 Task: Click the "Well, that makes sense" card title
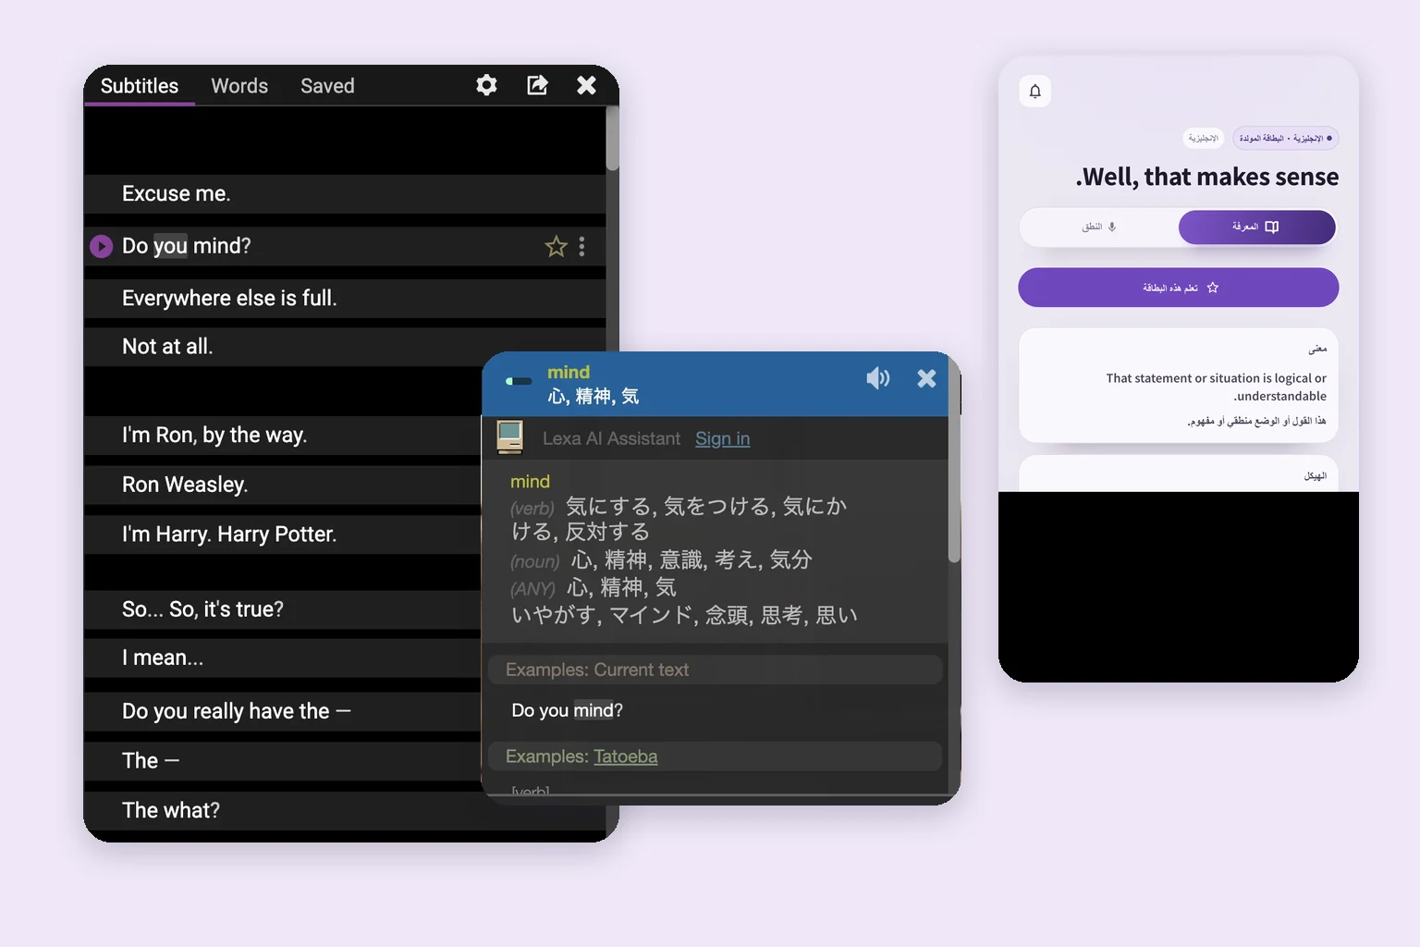coord(1207,177)
